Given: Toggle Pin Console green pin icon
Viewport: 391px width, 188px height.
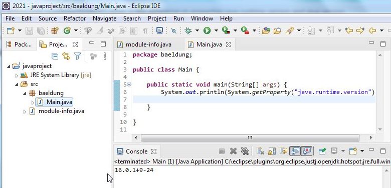Looking at the screenshot, I should click(322, 151).
